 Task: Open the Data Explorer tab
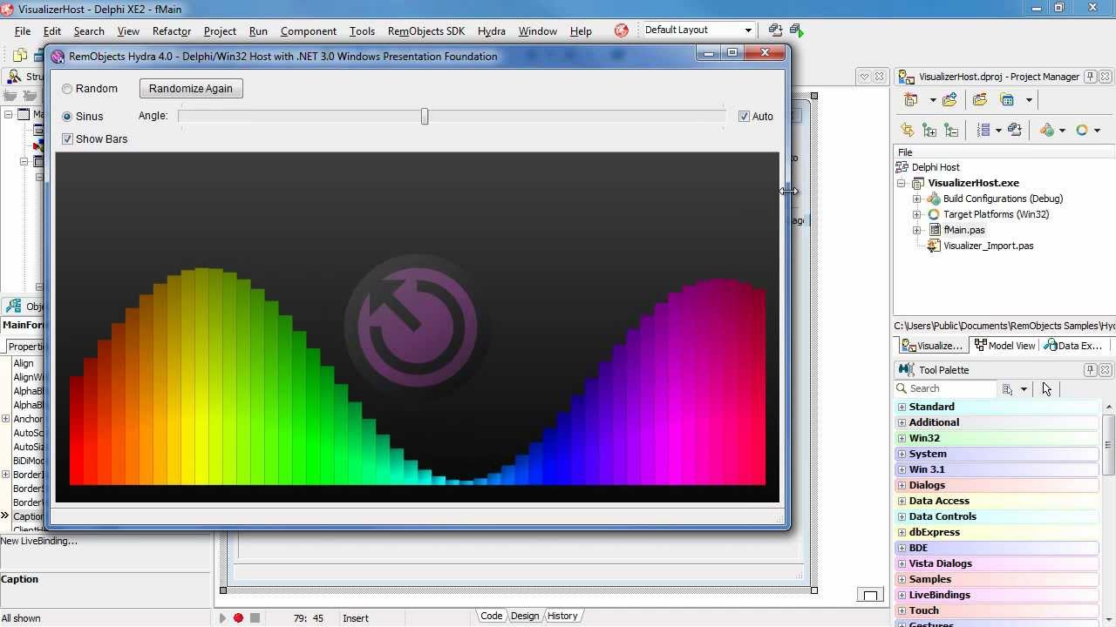(1075, 346)
